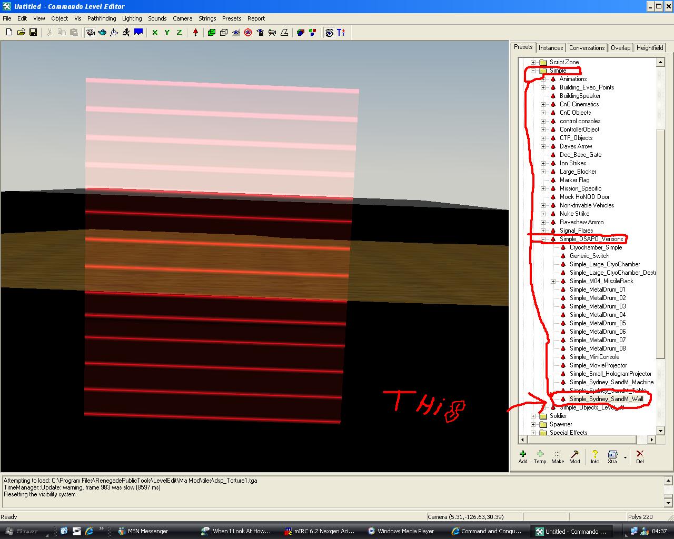The width and height of the screenshot is (674, 539).
Task: Click the green Z axis restrict icon
Action: pos(179,33)
